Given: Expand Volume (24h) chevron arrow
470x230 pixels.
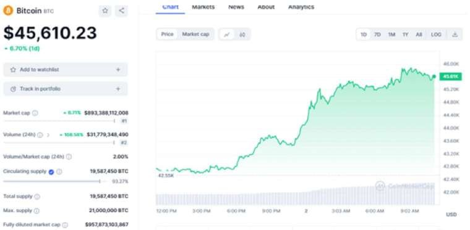Looking at the screenshot, I should 48,134.
